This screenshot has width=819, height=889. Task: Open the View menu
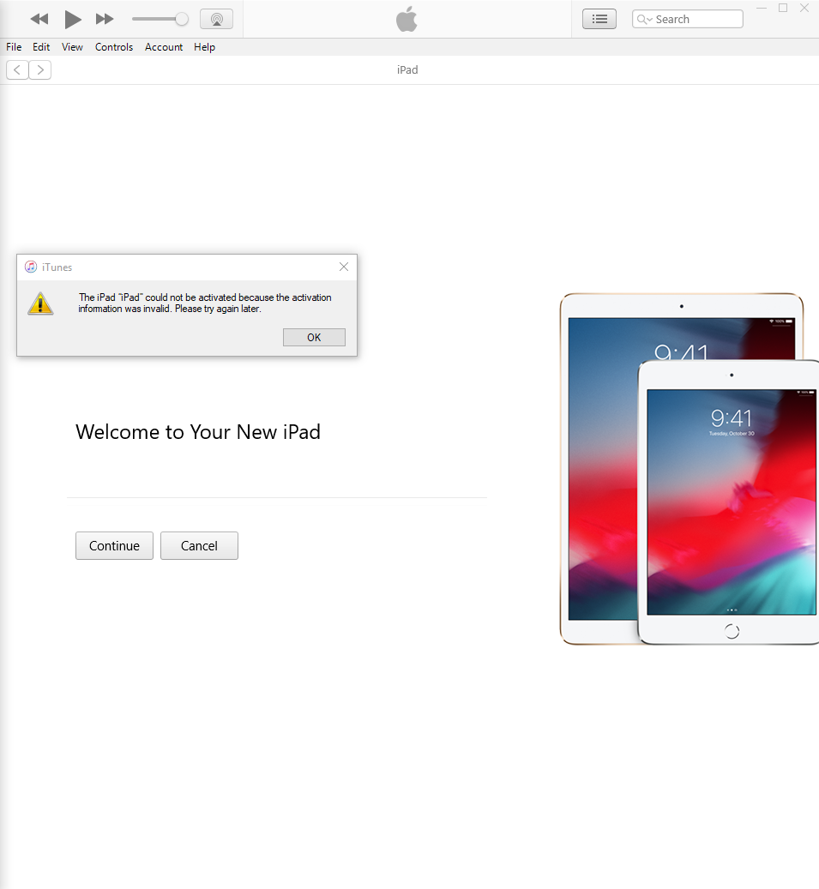click(x=72, y=47)
